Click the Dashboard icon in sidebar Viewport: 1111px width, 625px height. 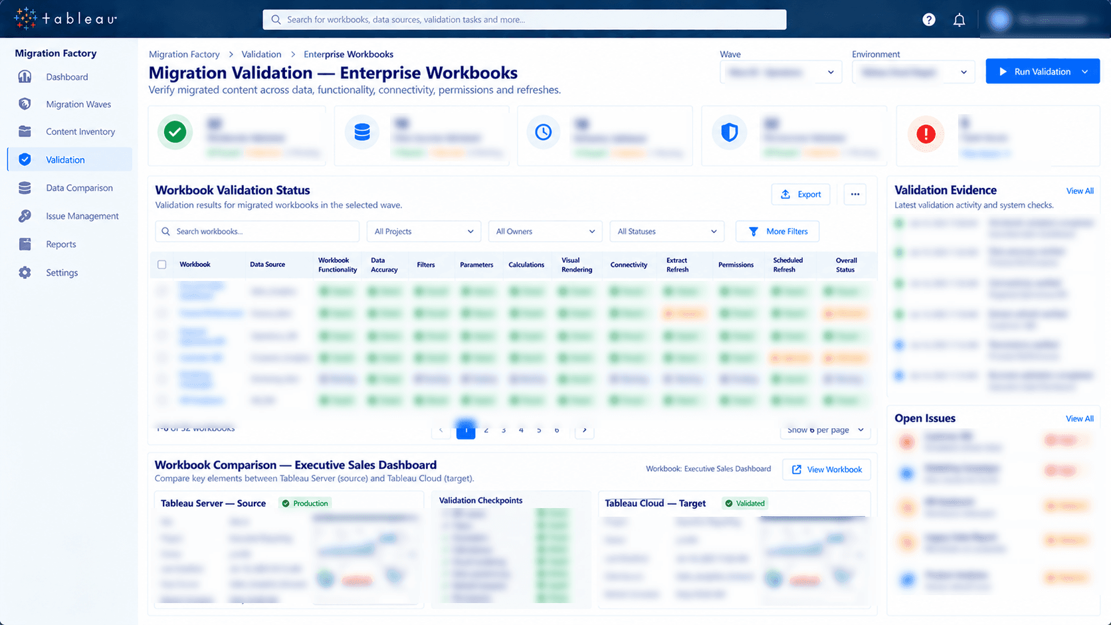(25, 76)
